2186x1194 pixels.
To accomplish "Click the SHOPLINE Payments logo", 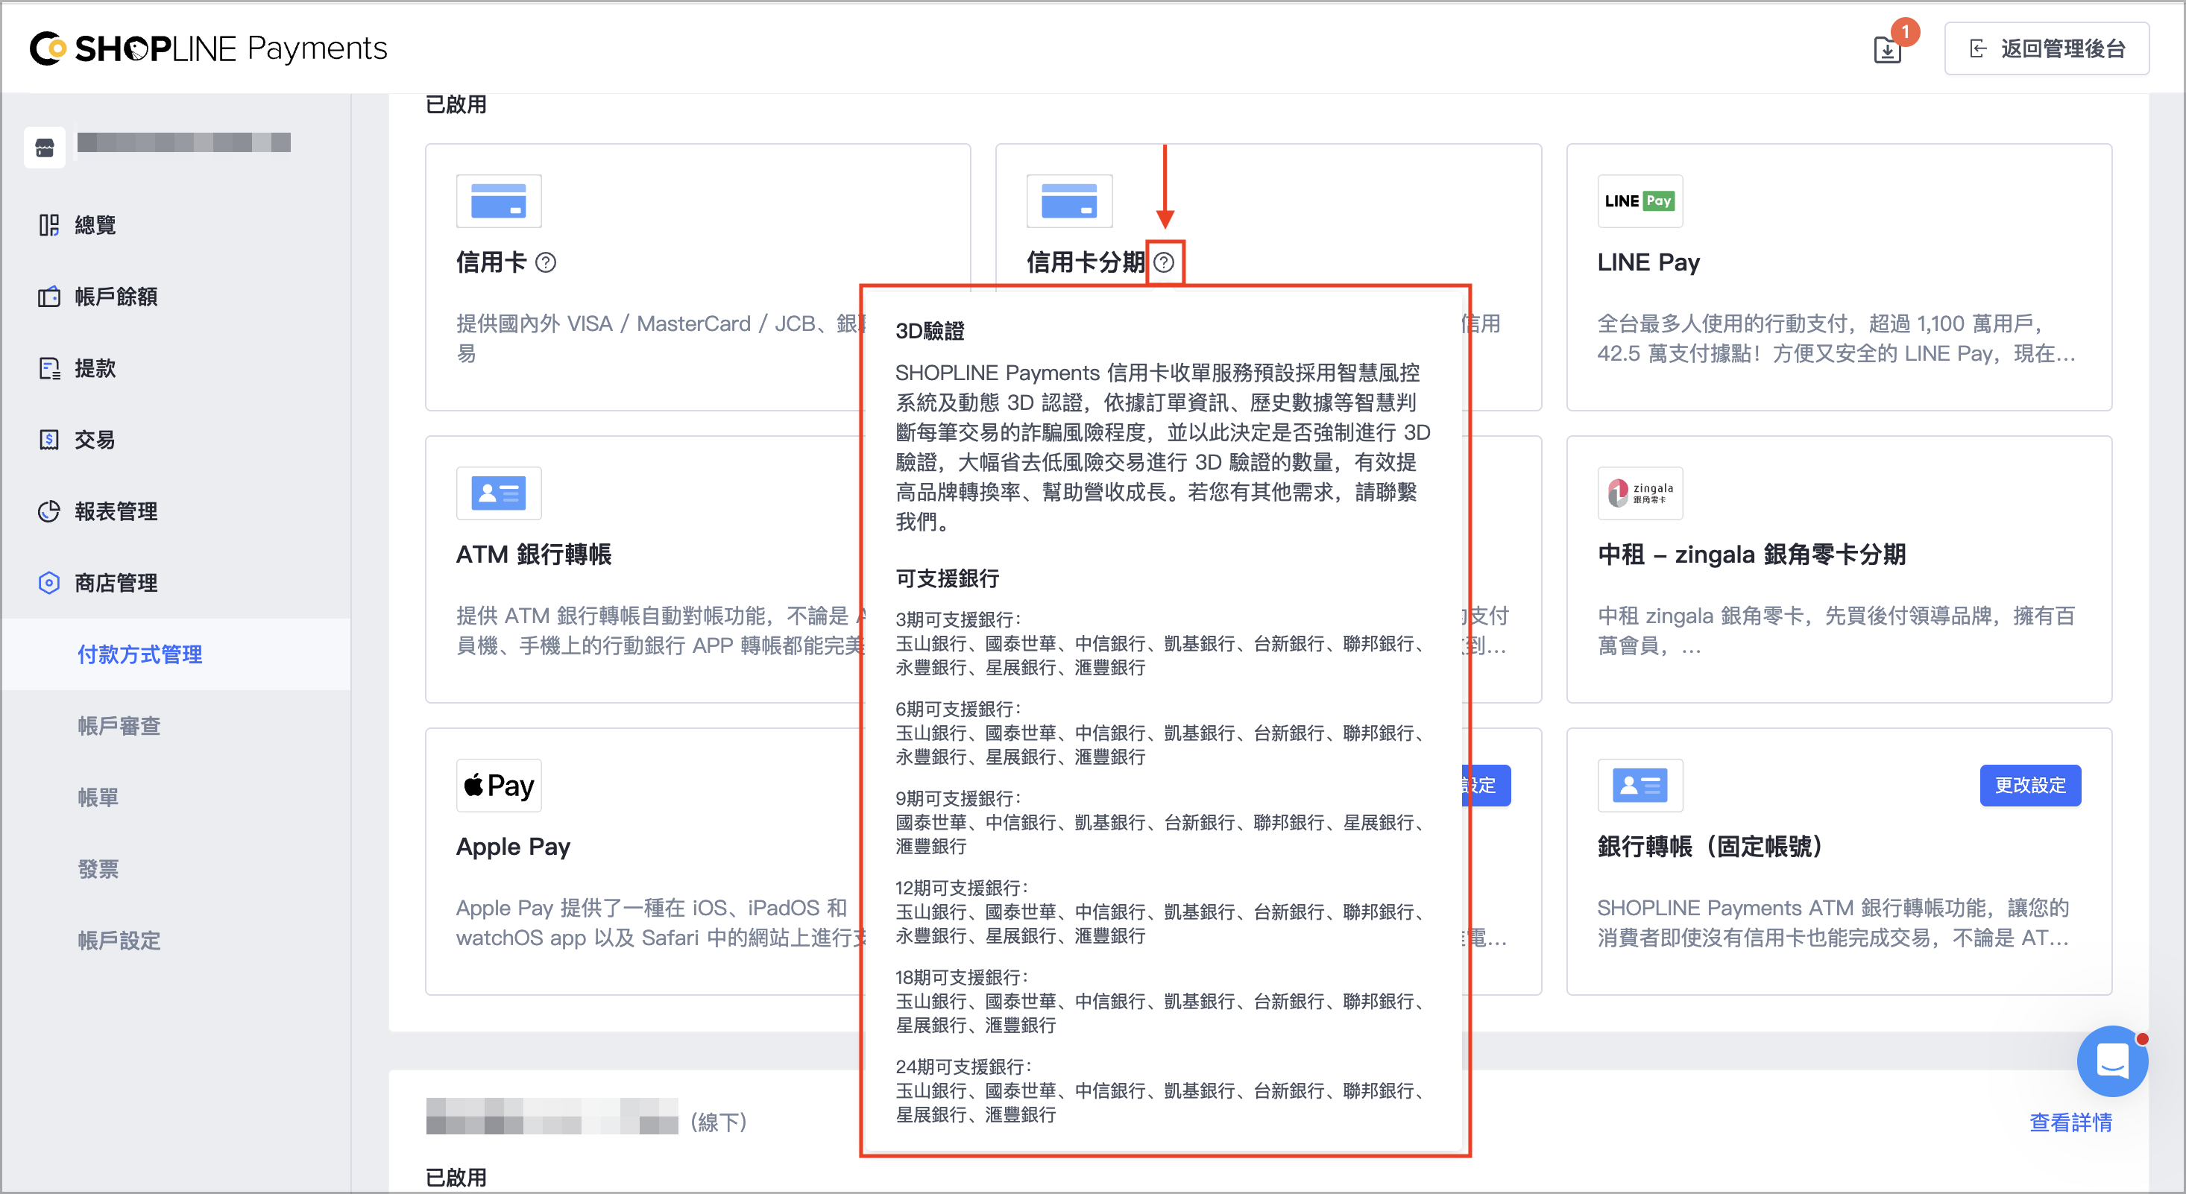I will [208, 48].
